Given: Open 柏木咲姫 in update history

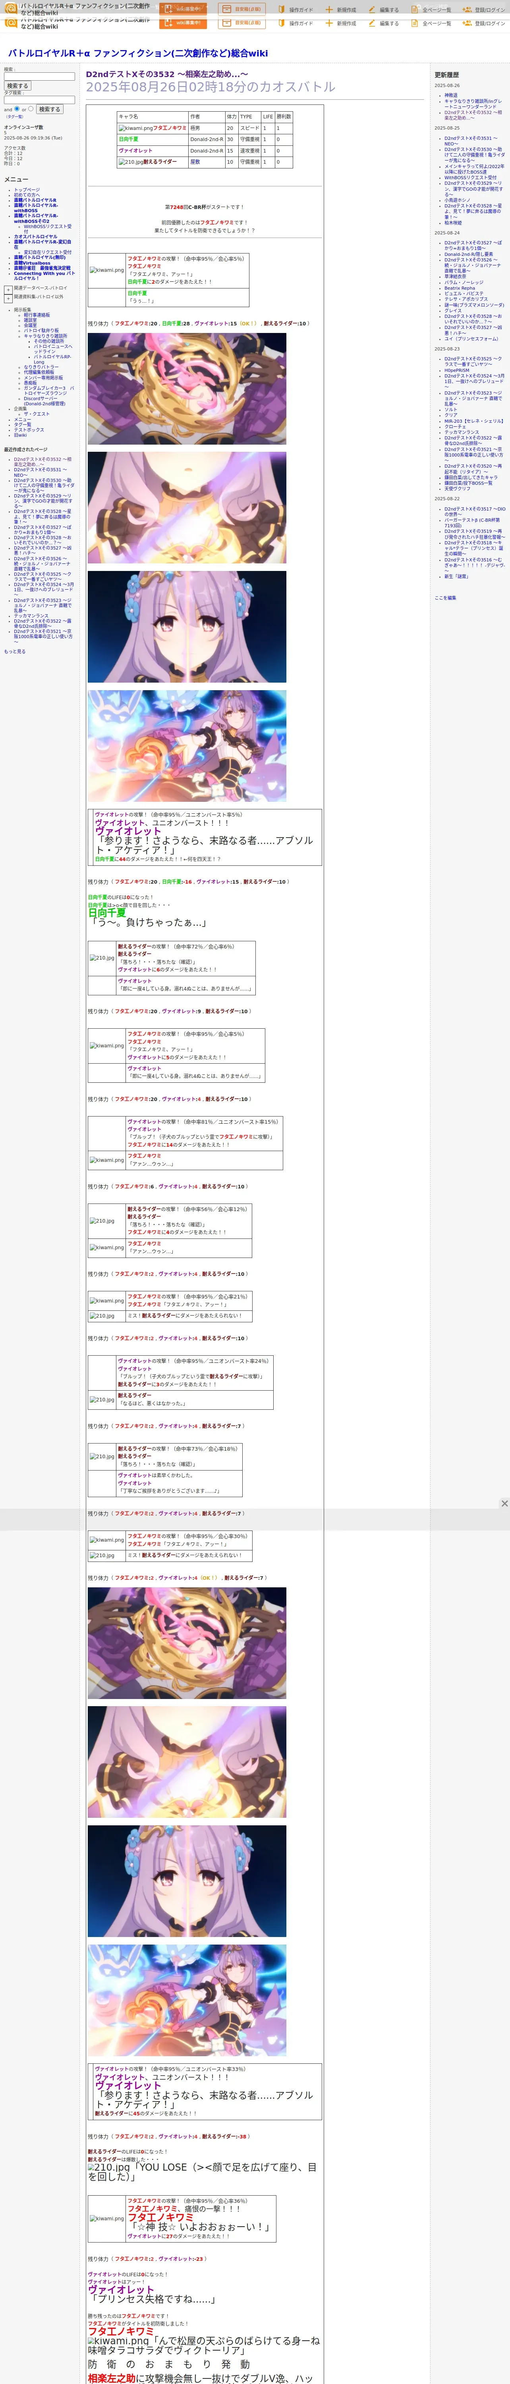Looking at the screenshot, I should 453,223.
